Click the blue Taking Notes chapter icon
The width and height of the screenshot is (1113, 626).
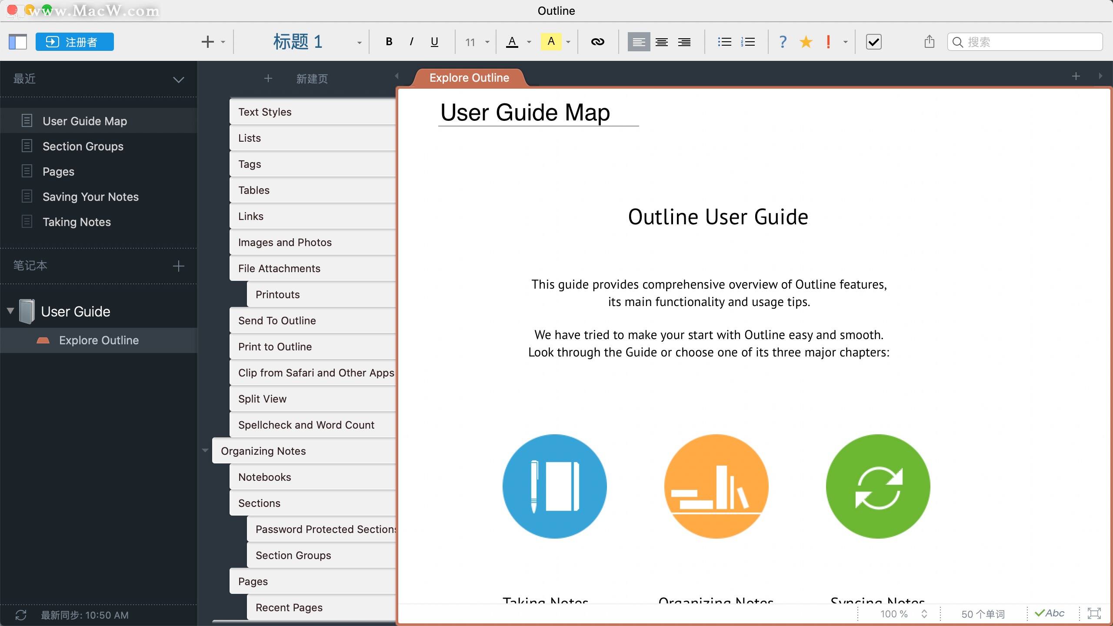click(x=554, y=486)
